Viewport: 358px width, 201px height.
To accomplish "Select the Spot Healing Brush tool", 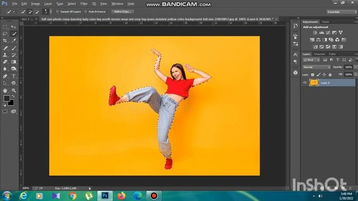I will coord(5,48).
